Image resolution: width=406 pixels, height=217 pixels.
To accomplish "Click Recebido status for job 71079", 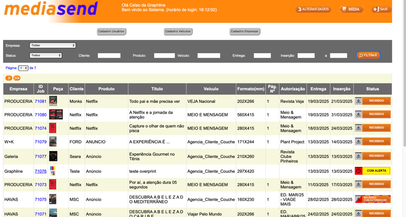I will [376, 141].
